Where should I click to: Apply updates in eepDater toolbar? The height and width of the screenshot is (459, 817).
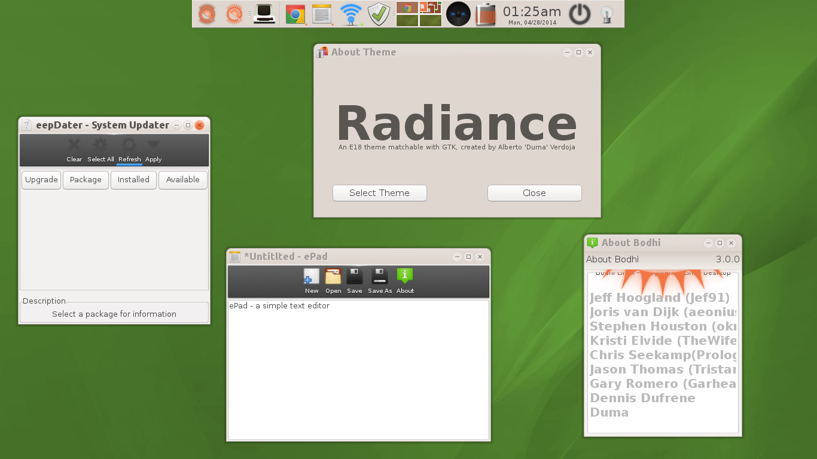pyautogui.click(x=154, y=148)
